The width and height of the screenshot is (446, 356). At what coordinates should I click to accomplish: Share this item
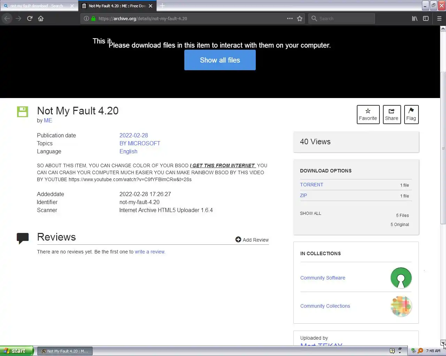click(392, 114)
